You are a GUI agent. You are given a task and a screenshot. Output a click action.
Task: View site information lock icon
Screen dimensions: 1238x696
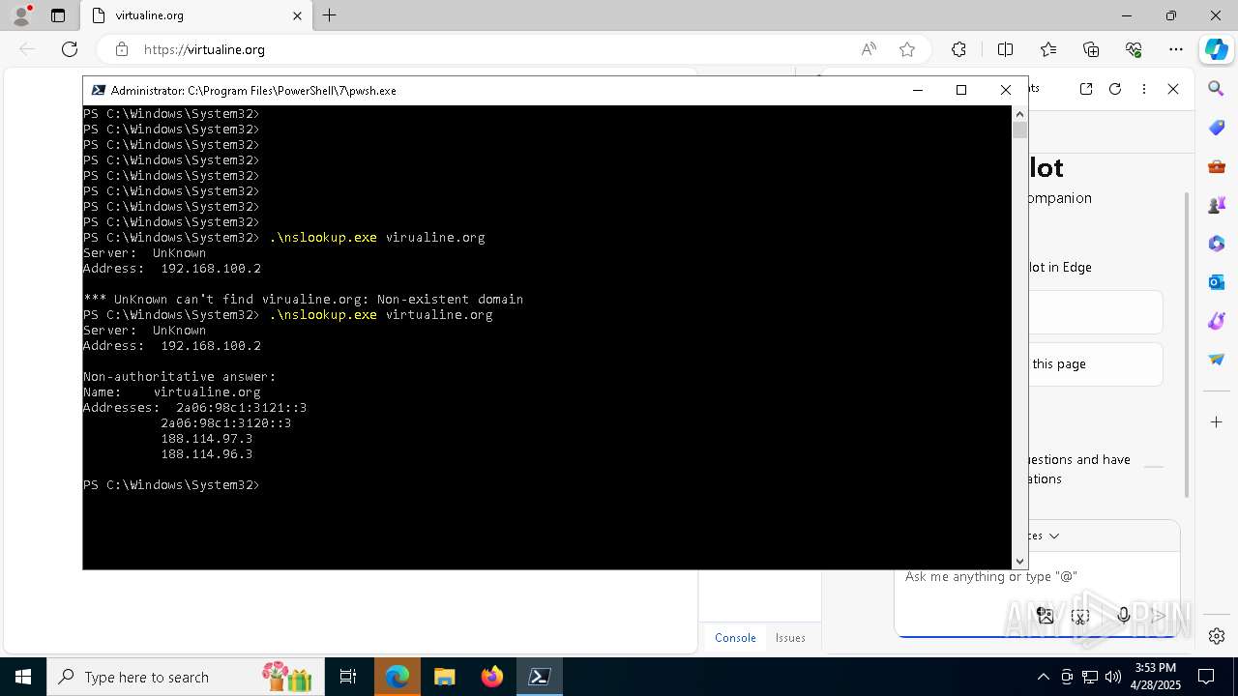click(x=121, y=49)
